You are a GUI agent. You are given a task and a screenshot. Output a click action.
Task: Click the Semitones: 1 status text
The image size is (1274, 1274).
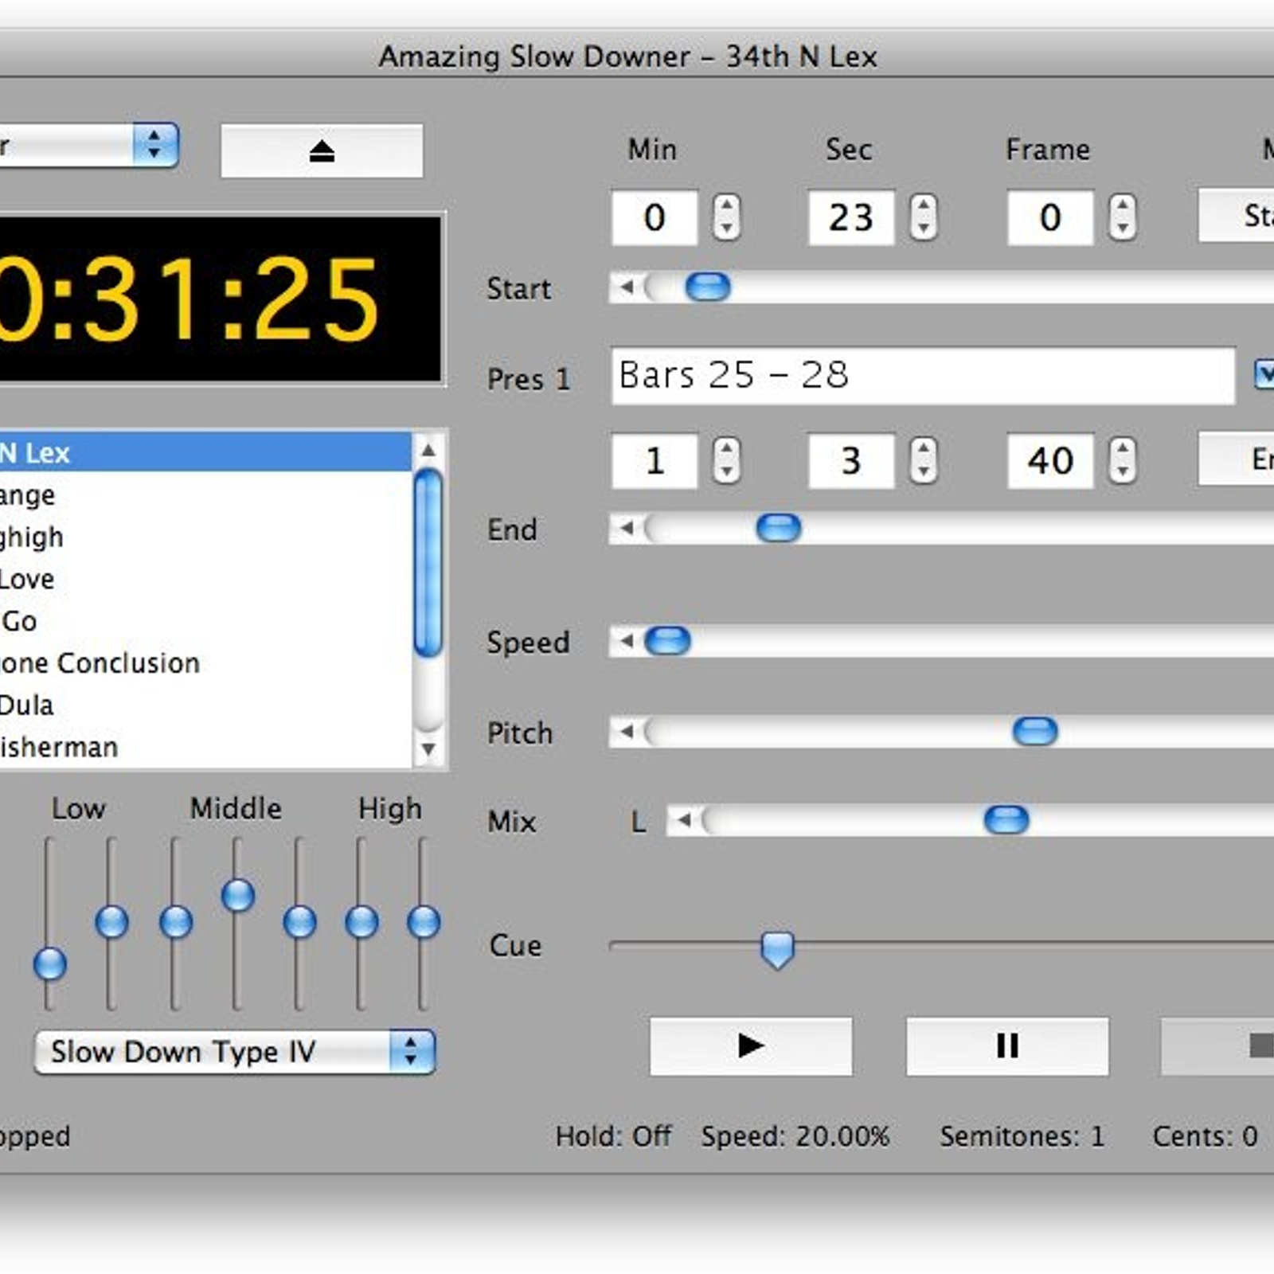pos(1022,1135)
